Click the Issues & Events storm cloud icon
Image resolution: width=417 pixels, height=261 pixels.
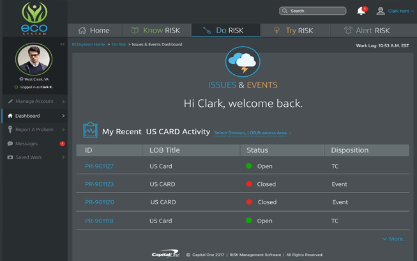point(243,62)
